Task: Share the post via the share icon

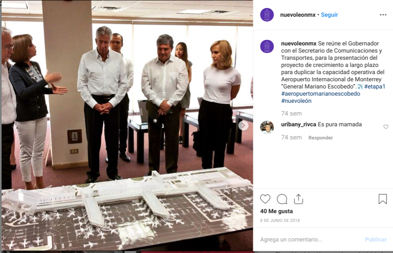Action: coord(298,199)
